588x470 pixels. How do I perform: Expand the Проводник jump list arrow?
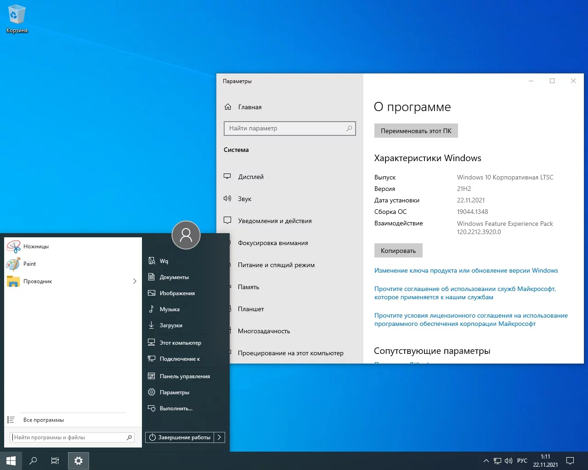[x=135, y=281]
